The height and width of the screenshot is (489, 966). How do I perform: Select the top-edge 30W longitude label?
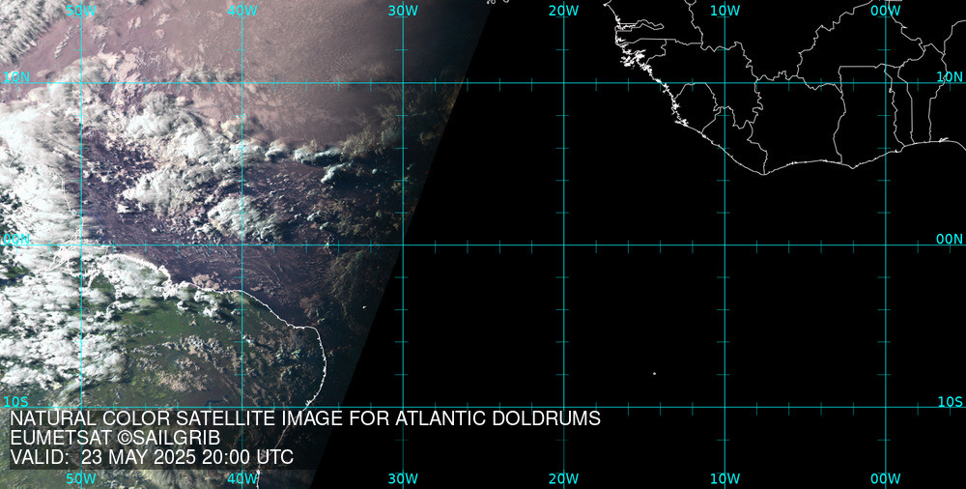(404, 11)
